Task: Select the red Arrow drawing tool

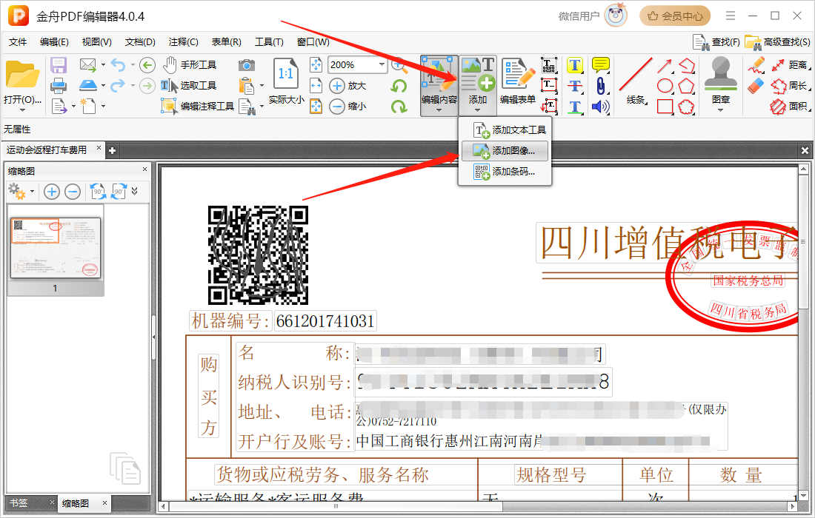Action: point(665,65)
